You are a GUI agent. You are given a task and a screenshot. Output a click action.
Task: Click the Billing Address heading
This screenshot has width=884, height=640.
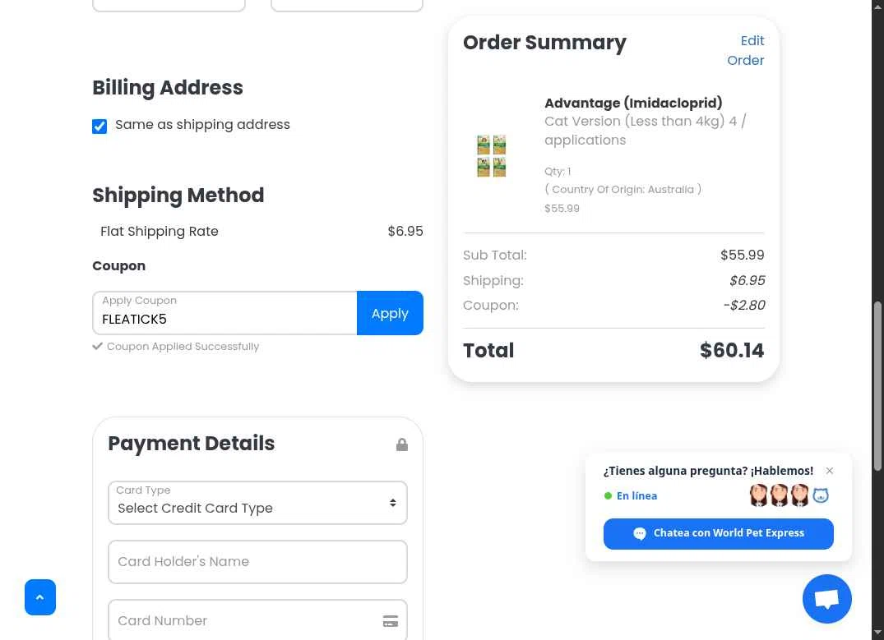click(168, 88)
